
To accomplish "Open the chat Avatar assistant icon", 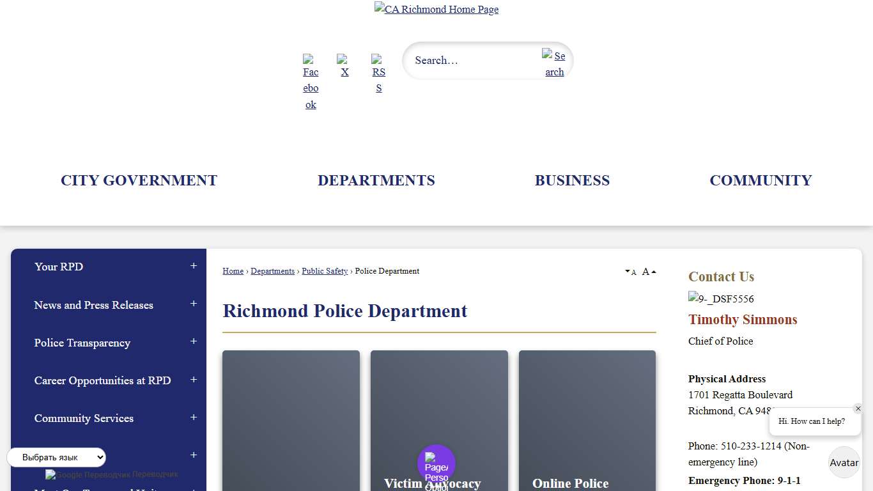I will (844, 462).
